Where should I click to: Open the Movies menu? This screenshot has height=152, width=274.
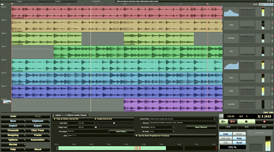click(13, 144)
